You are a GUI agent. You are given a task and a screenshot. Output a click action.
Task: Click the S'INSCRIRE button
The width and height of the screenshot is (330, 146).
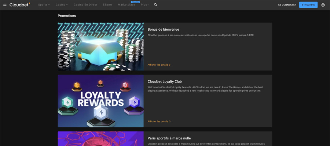308,5
